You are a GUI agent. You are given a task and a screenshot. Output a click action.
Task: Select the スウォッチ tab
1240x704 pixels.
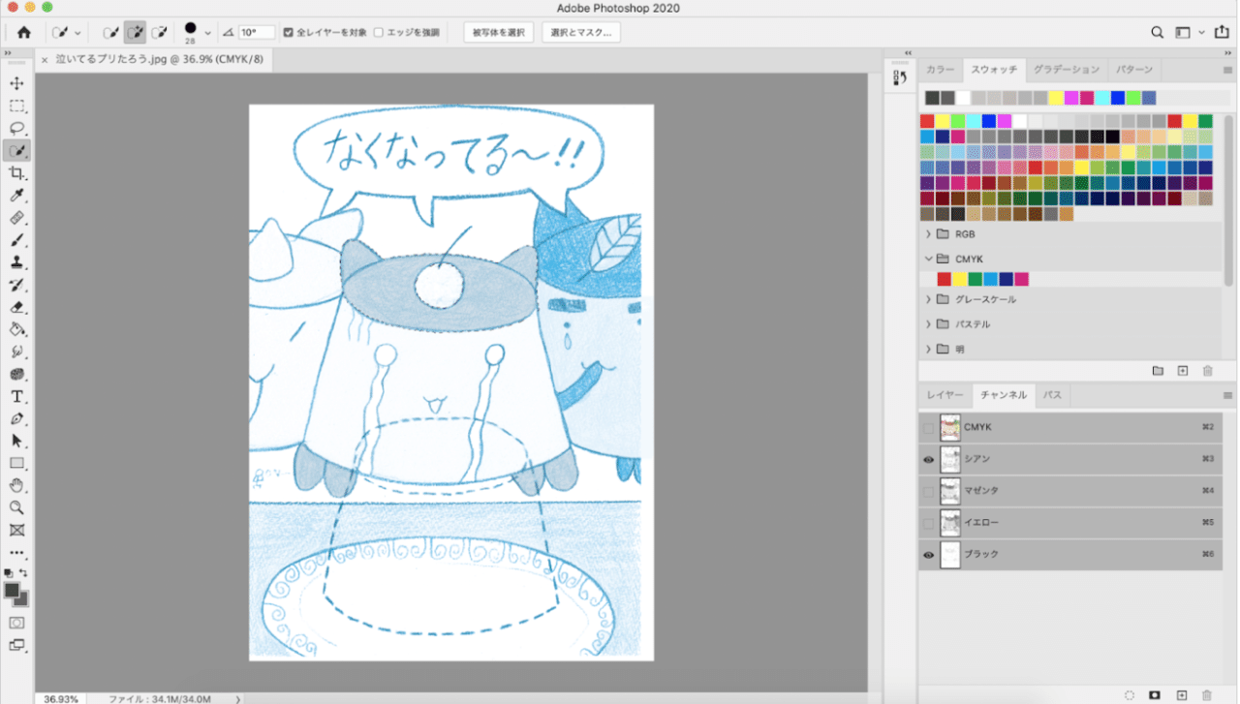click(x=995, y=70)
